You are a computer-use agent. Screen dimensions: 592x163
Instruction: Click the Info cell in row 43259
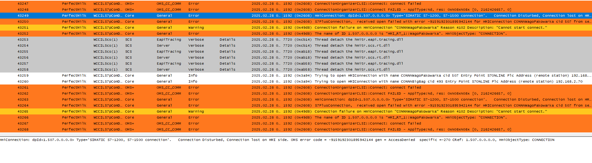pyautogui.click(x=193, y=76)
